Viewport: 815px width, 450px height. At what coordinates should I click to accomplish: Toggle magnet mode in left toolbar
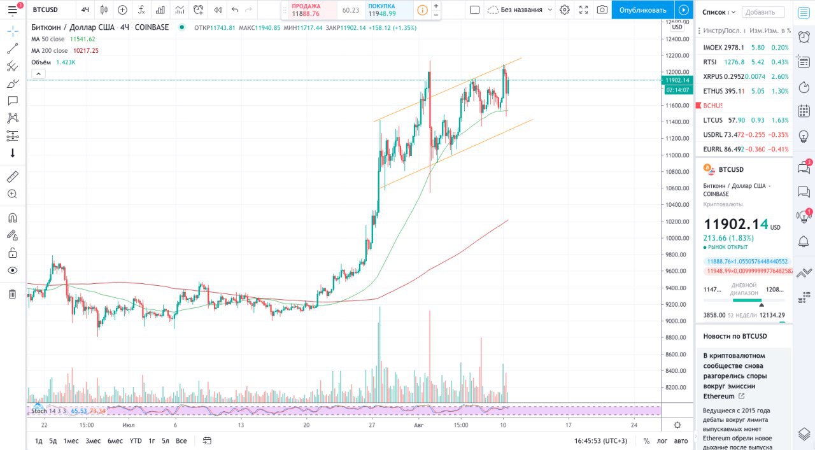pos(12,218)
